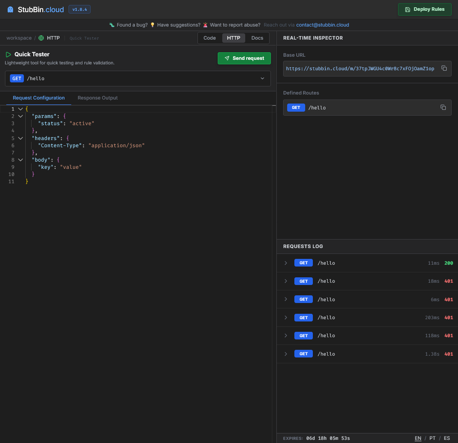Click the paper-plane icon on Send request
Image resolution: width=458 pixels, height=443 pixels.
227,59
